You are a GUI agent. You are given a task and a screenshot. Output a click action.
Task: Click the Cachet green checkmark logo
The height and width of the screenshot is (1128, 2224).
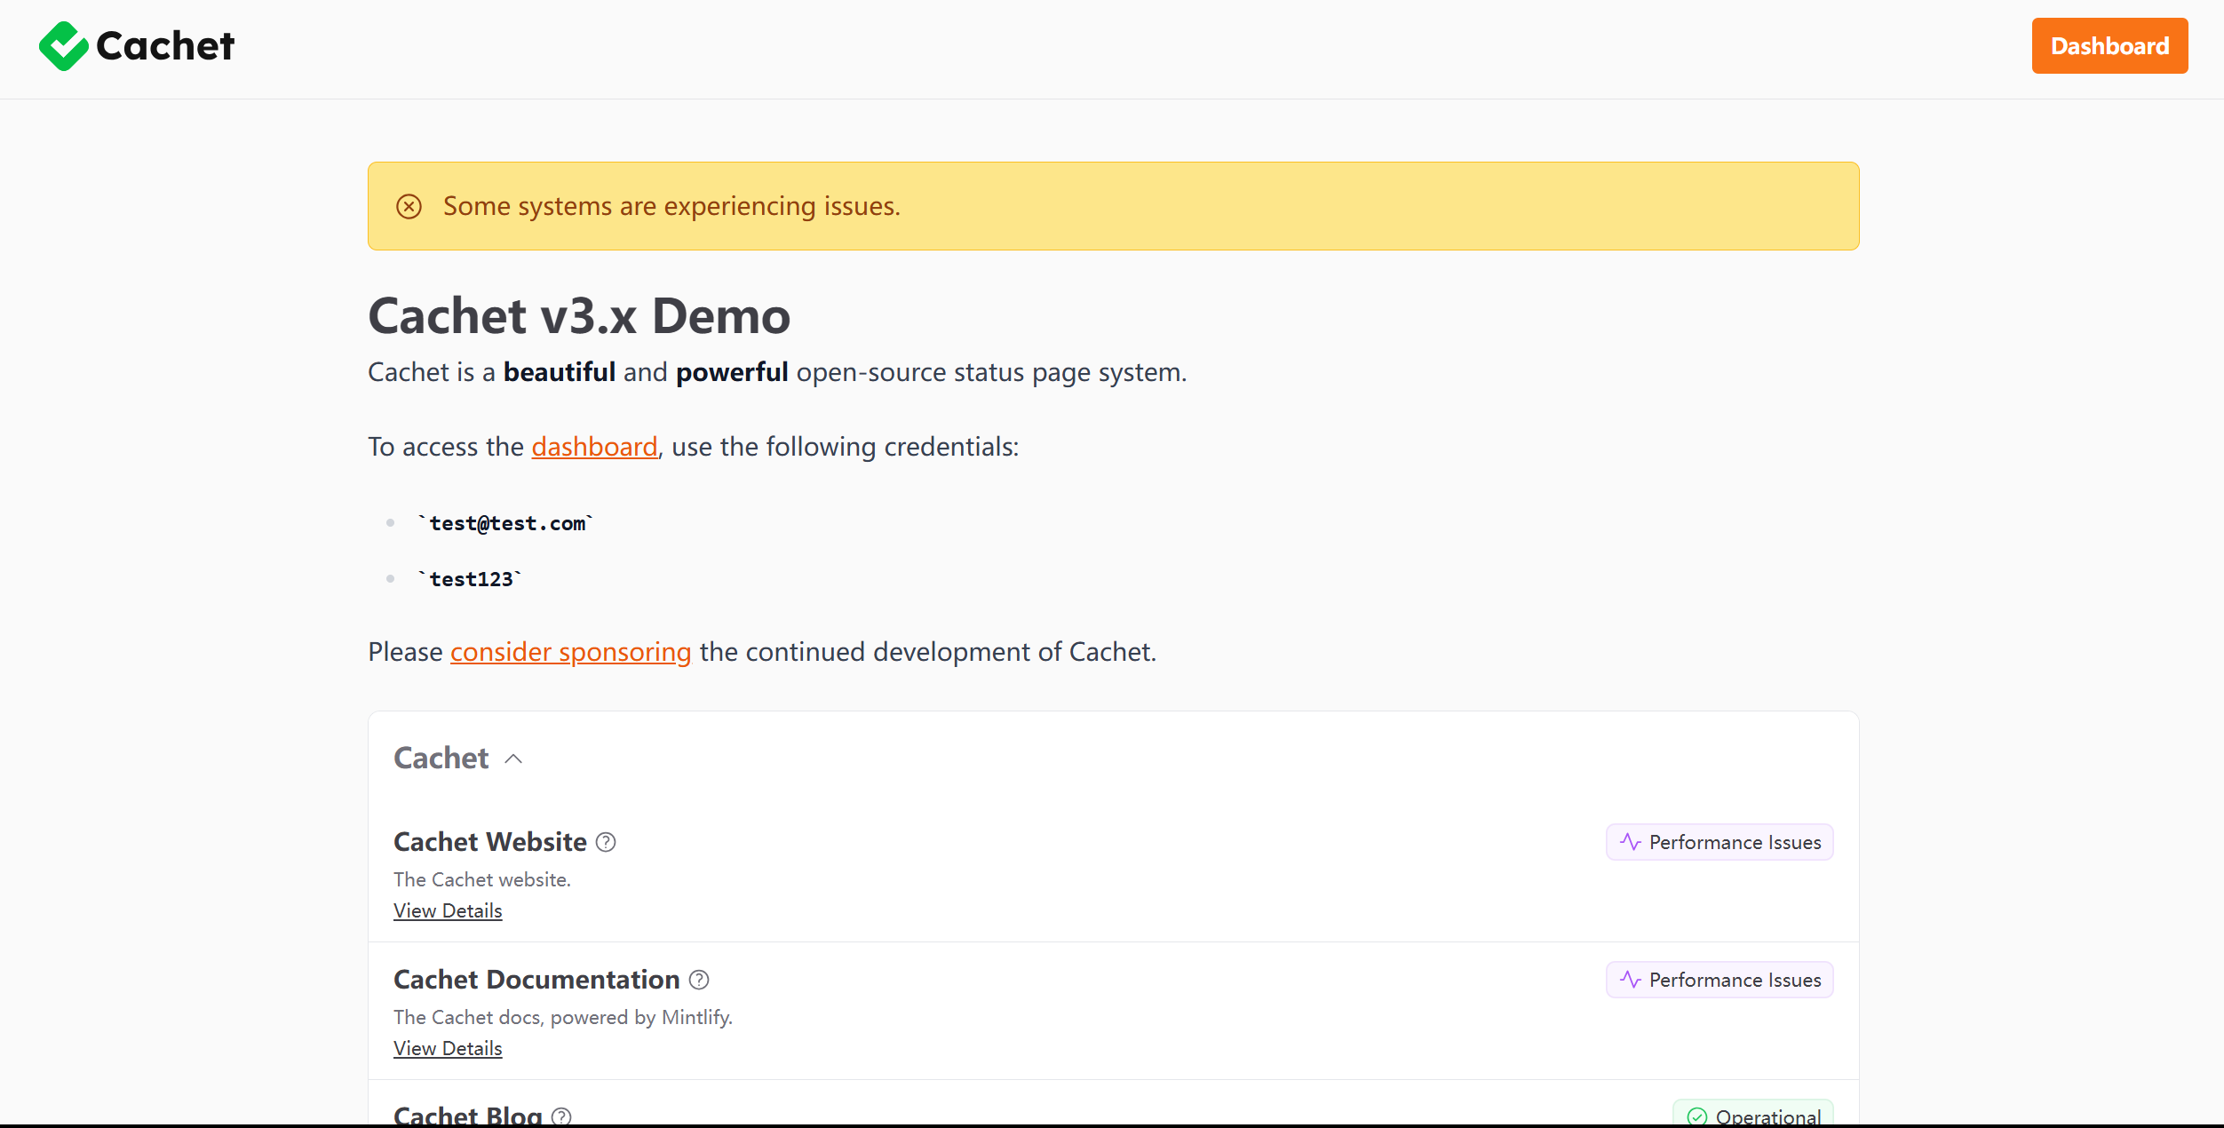(63, 46)
